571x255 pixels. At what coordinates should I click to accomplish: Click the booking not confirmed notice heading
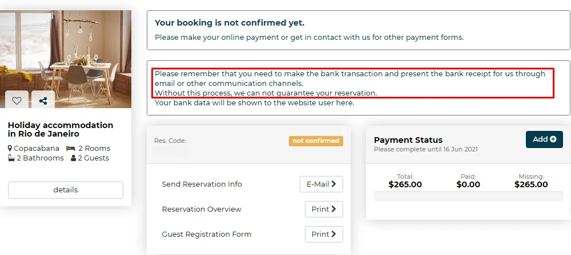(x=230, y=23)
